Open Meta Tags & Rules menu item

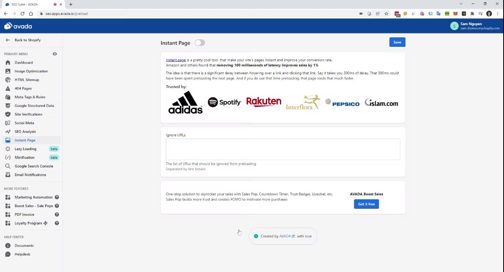tap(30, 97)
